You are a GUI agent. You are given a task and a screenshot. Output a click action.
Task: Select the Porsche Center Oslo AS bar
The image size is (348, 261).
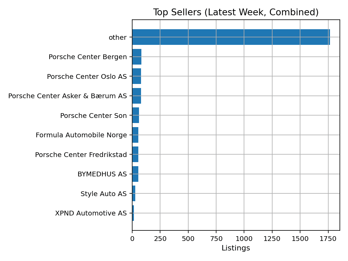137,76
